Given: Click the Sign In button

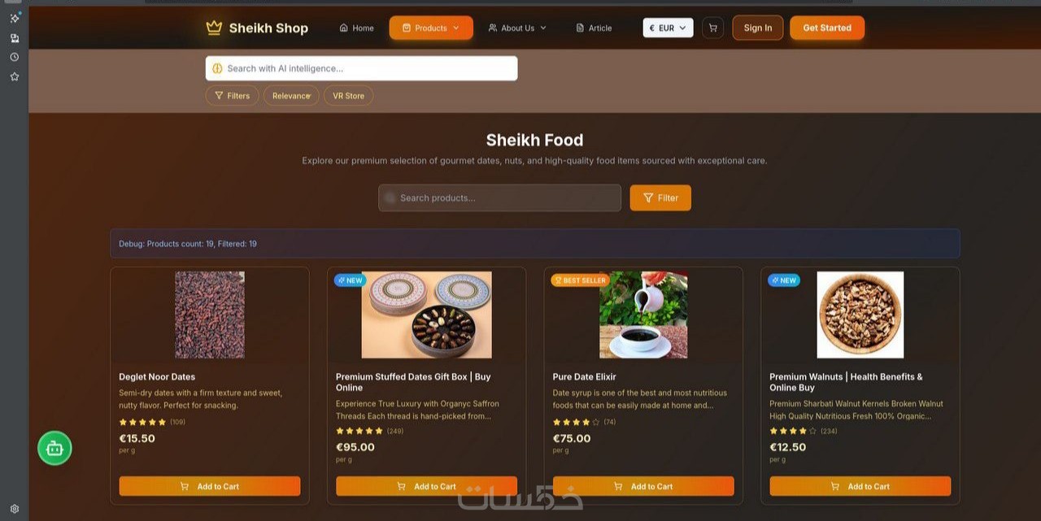Looking at the screenshot, I should point(758,28).
